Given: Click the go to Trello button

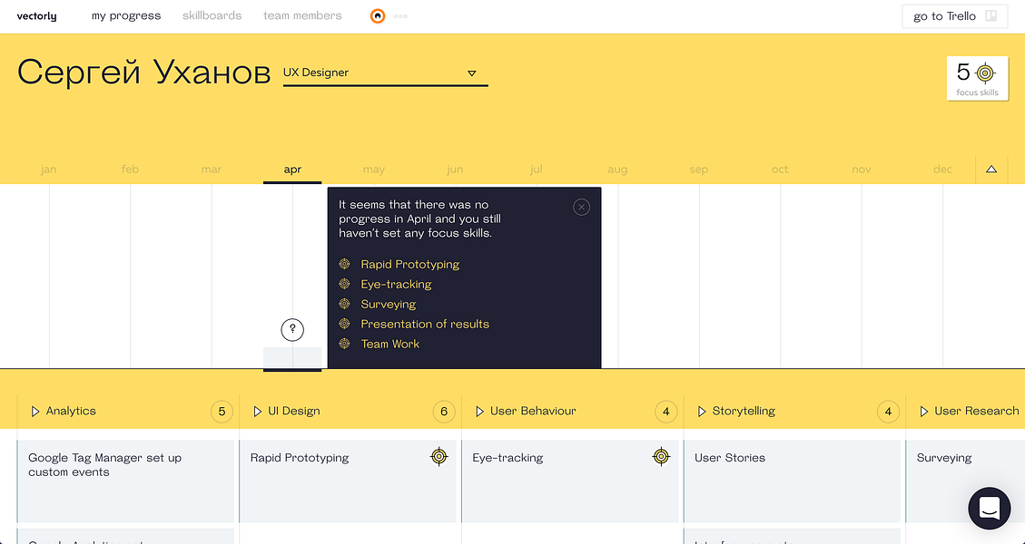Looking at the screenshot, I should 954,16.
